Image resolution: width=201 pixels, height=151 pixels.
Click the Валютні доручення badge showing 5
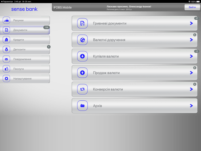pyautogui.click(x=194, y=35)
